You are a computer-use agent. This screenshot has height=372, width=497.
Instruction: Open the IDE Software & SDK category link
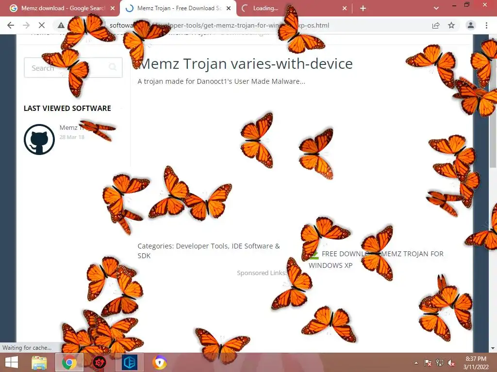click(x=209, y=251)
